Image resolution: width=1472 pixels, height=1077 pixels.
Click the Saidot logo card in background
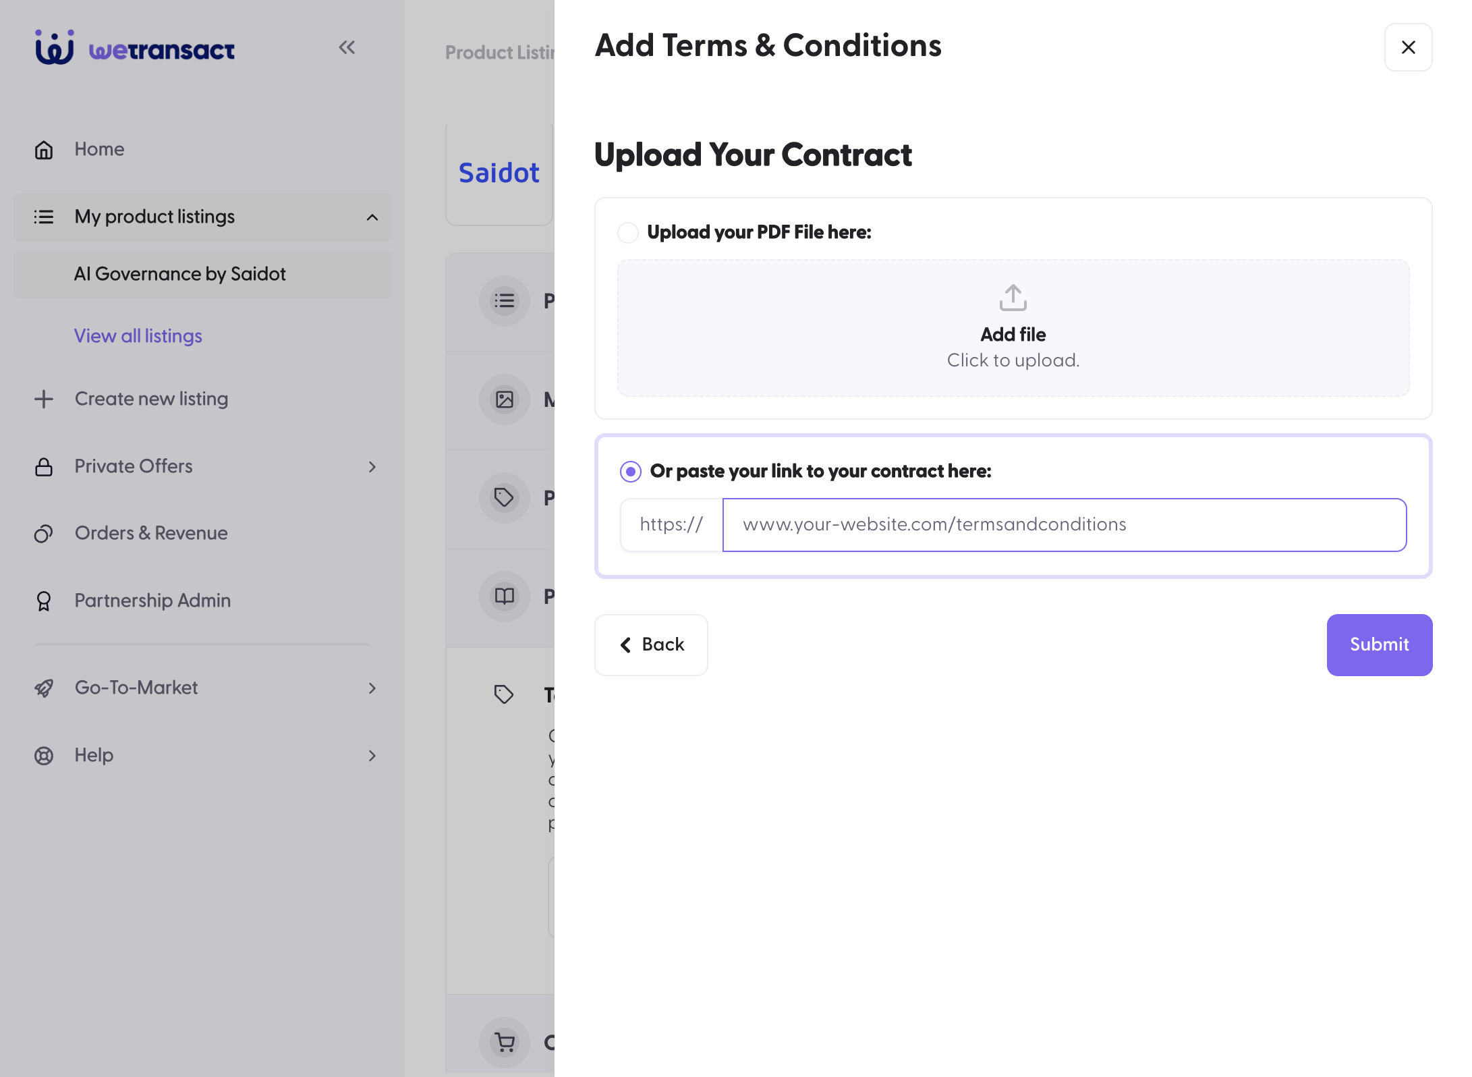point(499,174)
